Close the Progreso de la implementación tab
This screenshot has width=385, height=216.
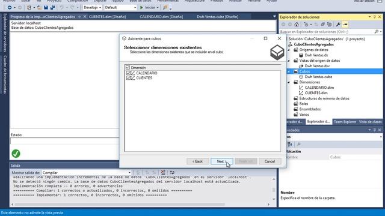85,17
